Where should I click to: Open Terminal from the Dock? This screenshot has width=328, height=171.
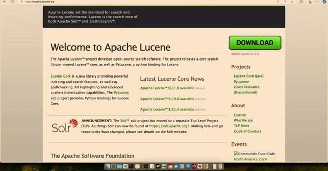tap(131, 166)
